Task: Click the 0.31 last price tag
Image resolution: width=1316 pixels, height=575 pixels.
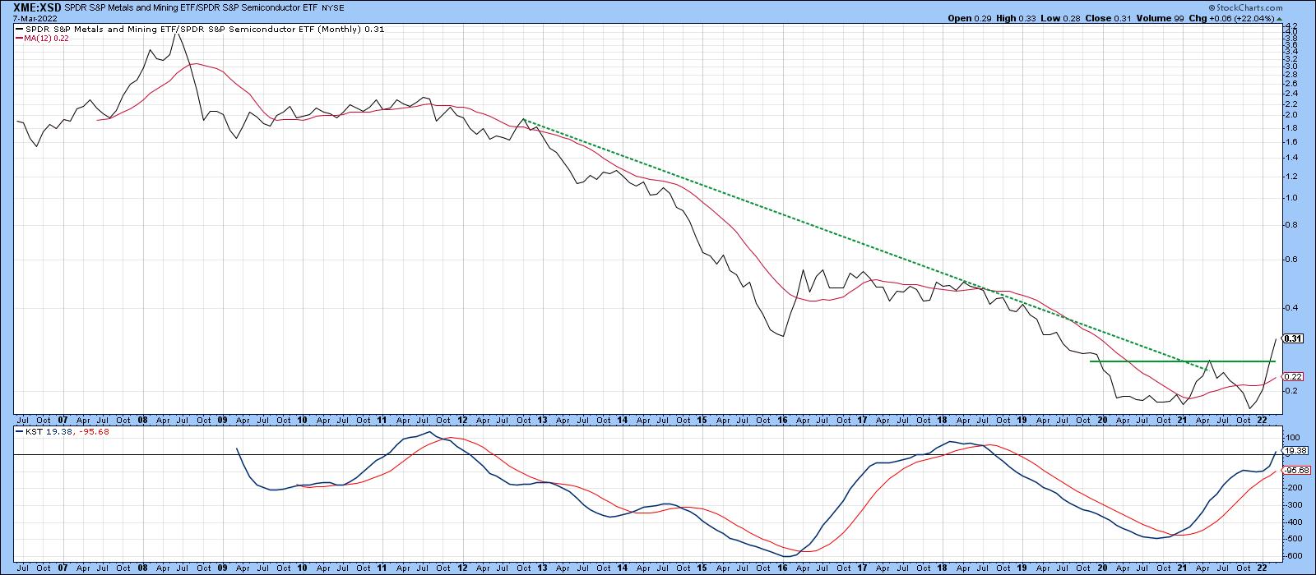Action: 1292,338
